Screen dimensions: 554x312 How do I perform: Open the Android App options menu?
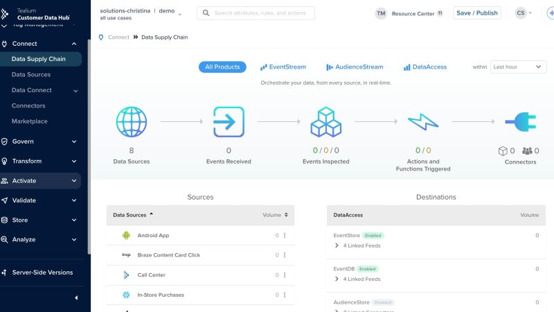click(x=285, y=236)
